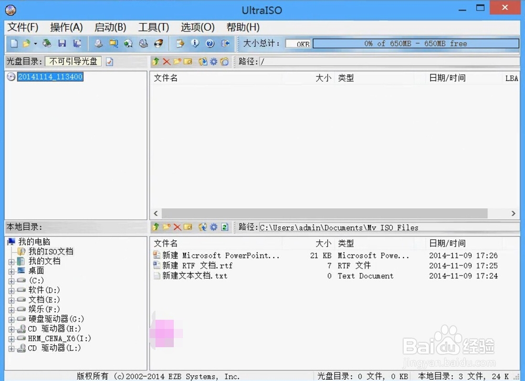The width and height of the screenshot is (525, 381).
Task: Select 新建 RTF 文档.rtf file
Action: [x=197, y=266]
